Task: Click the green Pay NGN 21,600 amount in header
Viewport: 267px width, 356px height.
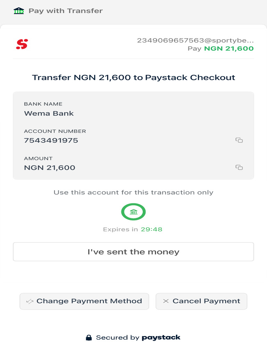Action: [x=229, y=49]
